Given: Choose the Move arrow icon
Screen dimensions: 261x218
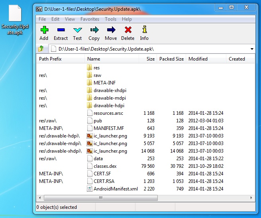Looking at the screenshot, I should pos(111,30).
